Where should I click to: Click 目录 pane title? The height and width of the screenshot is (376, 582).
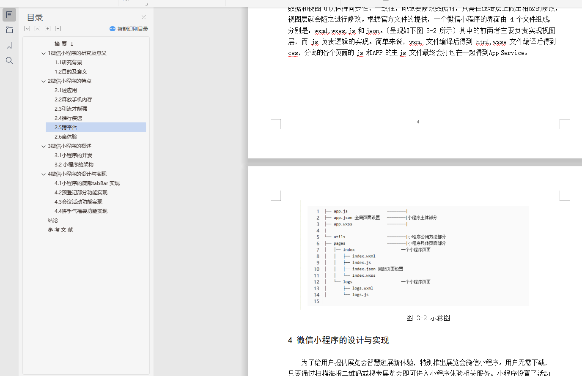pyautogui.click(x=35, y=17)
